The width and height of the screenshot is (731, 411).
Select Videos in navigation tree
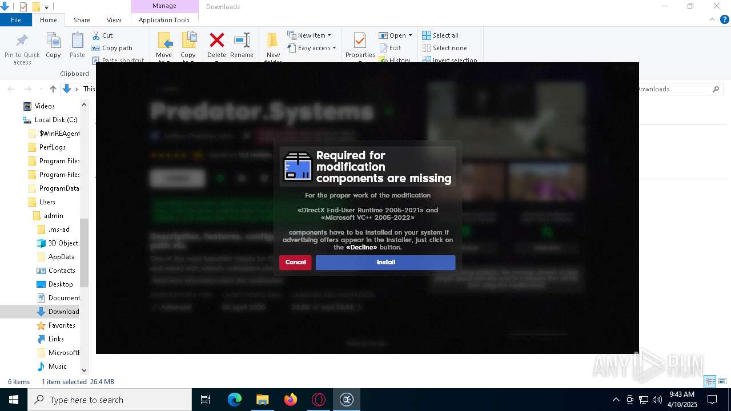(x=45, y=106)
